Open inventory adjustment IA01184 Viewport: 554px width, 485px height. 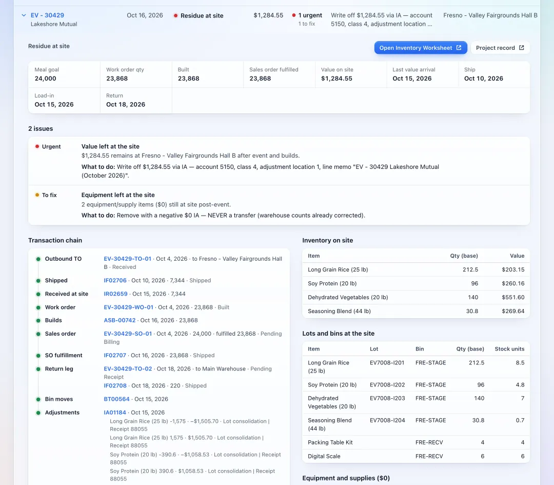(x=115, y=413)
